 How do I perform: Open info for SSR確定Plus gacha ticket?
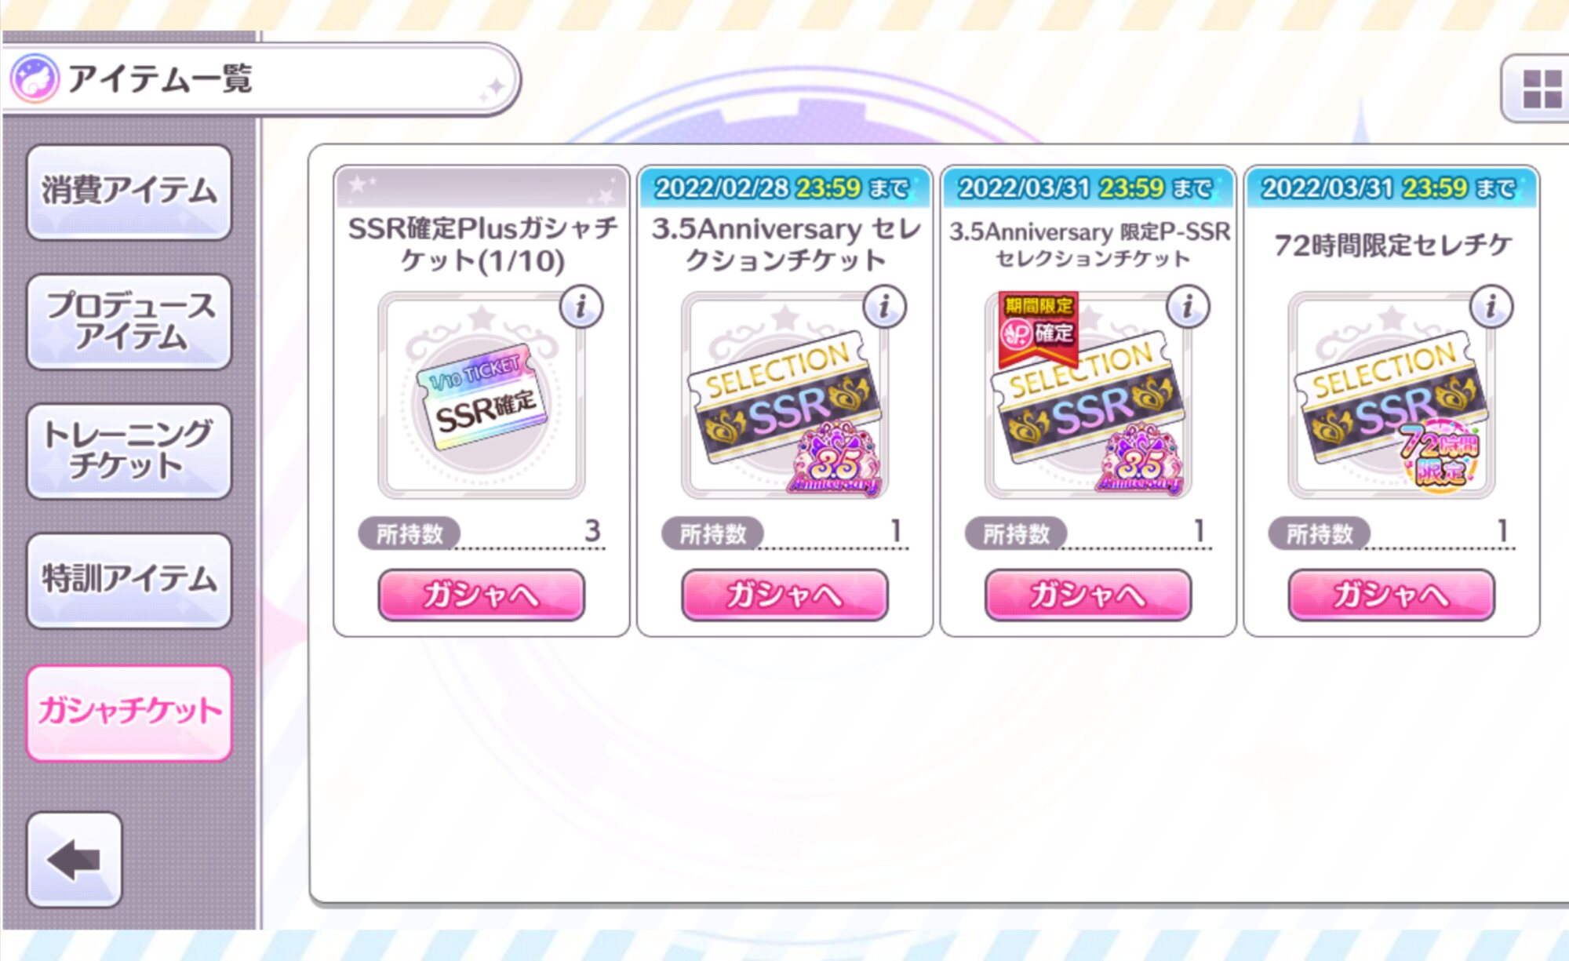coord(581,307)
